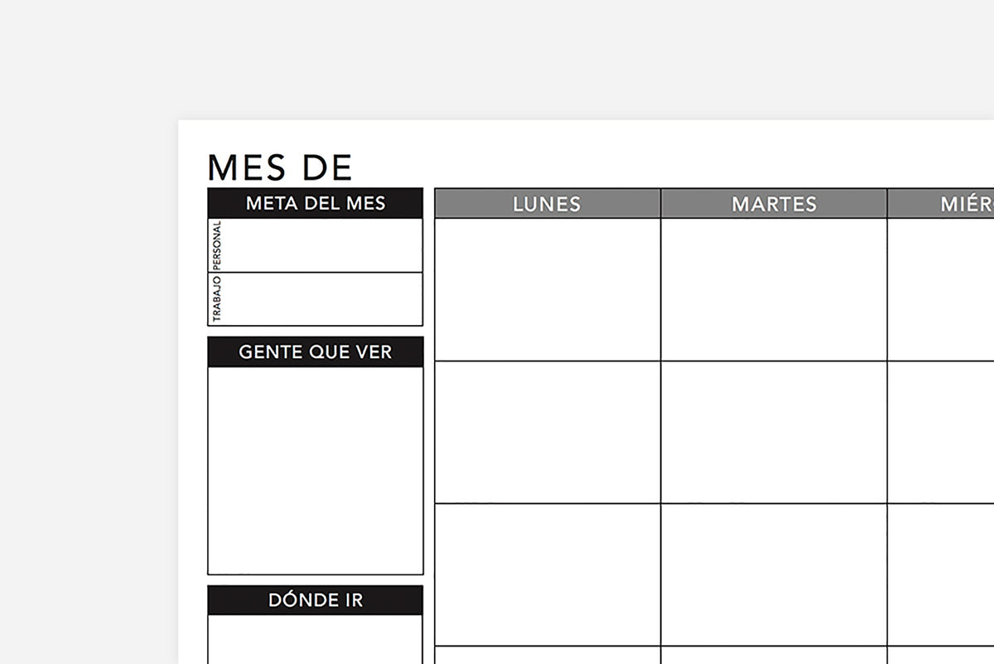Click the TRABAJO goal writing area

323,299
